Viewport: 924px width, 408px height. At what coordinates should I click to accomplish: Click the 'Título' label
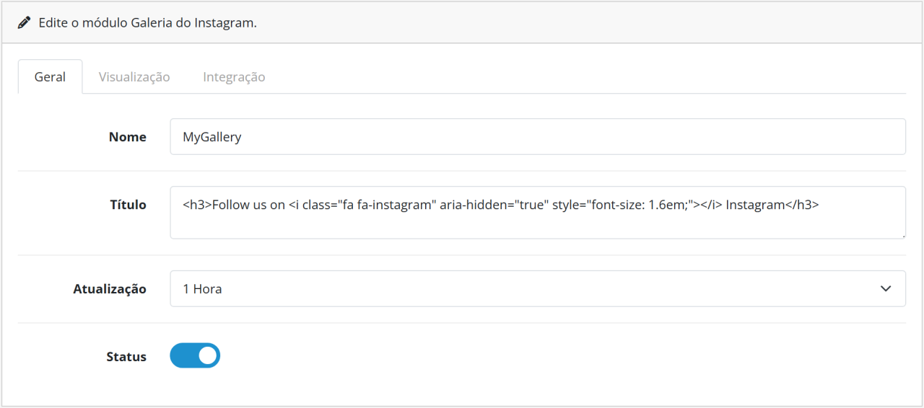128,205
